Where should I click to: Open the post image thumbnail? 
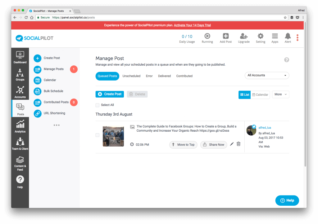[113, 136]
